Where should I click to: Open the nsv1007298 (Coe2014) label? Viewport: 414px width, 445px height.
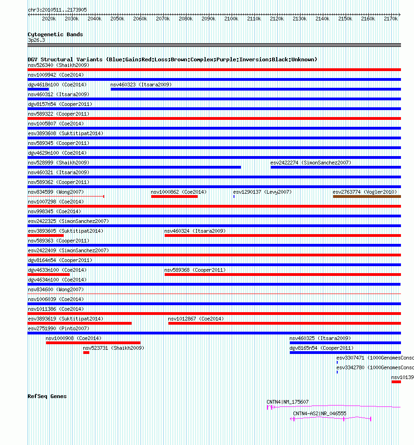[56, 202]
